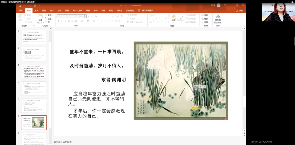Click the Bullets list icon
The height and width of the screenshot is (145, 295).
point(102,16)
